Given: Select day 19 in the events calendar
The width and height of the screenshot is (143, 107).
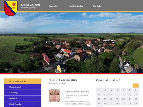Looking at the screenshot, I should point(117,99).
